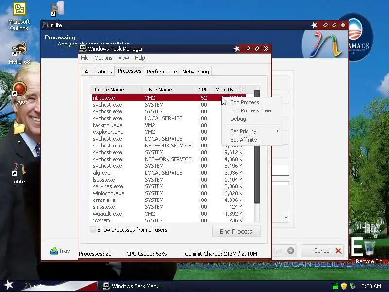The height and width of the screenshot is (292, 389).
Task: Switch to the Applications tab
Action: point(98,72)
